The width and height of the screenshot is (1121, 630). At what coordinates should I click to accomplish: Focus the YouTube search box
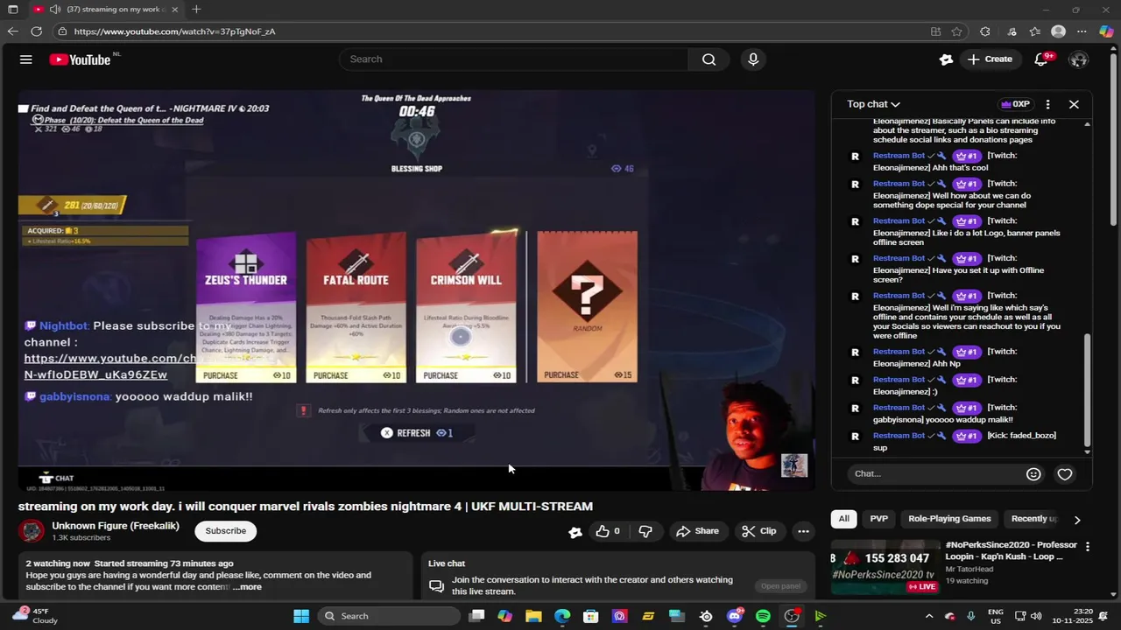tap(513, 59)
